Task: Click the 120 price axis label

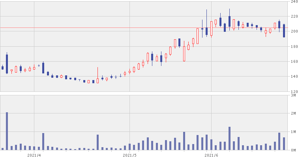Action: [x=293, y=91]
